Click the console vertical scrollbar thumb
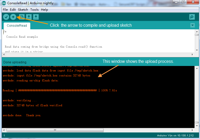The width and height of the screenshot is (200, 139). click(x=197, y=123)
